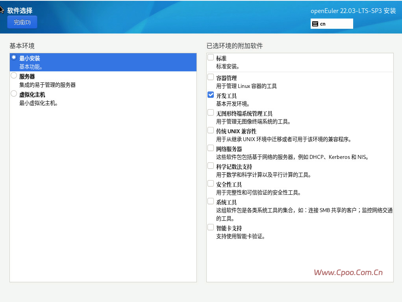The height and width of the screenshot is (302, 402).
Task: Click the 软件选择 page title
Action: click(20, 11)
